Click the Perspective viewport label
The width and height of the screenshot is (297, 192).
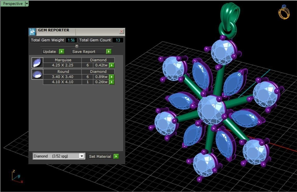[13, 4]
